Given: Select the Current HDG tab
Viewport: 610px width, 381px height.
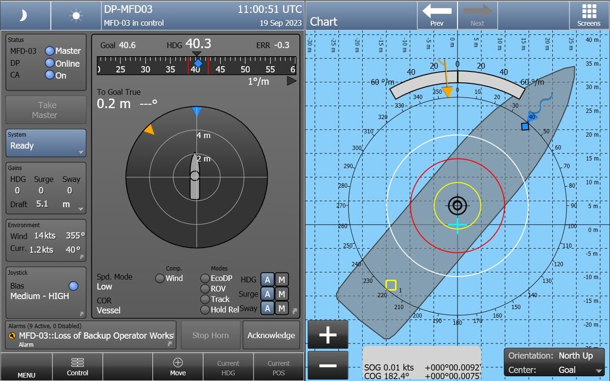Looking at the screenshot, I should (228, 366).
